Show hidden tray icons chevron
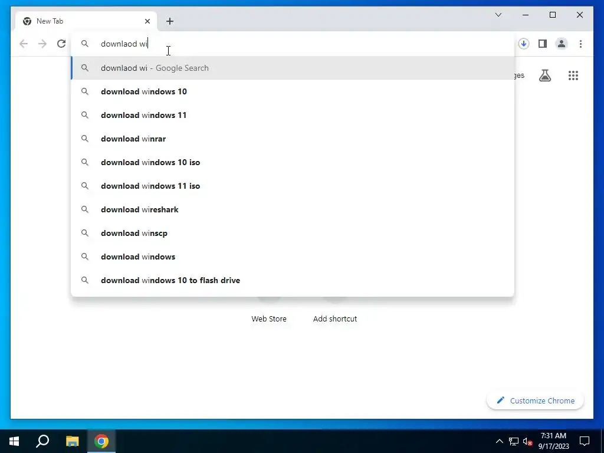This screenshot has width=604, height=453. 499,441
